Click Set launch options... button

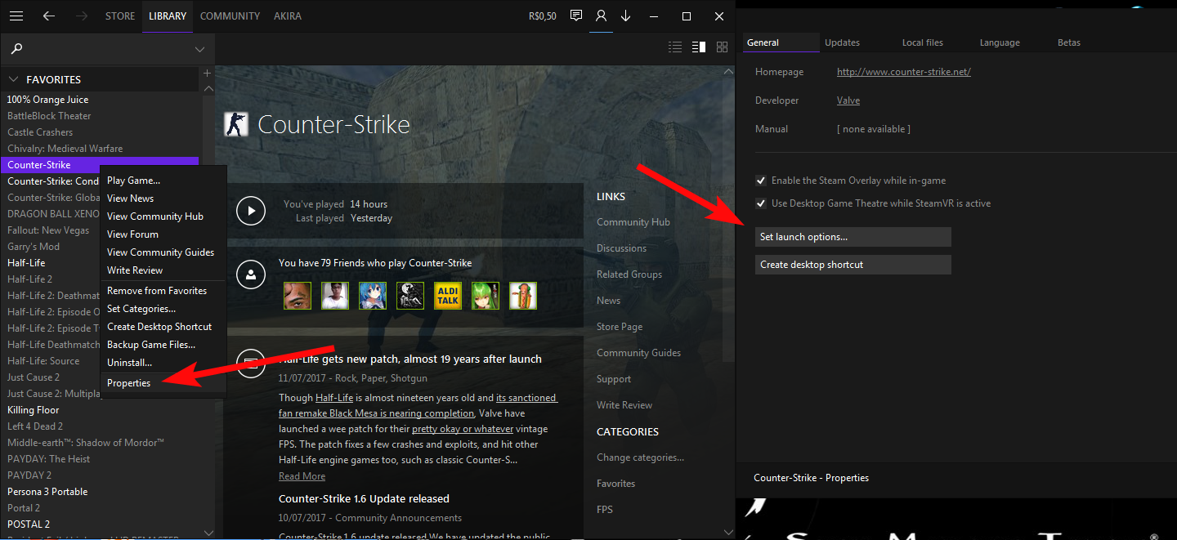coord(853,237)
